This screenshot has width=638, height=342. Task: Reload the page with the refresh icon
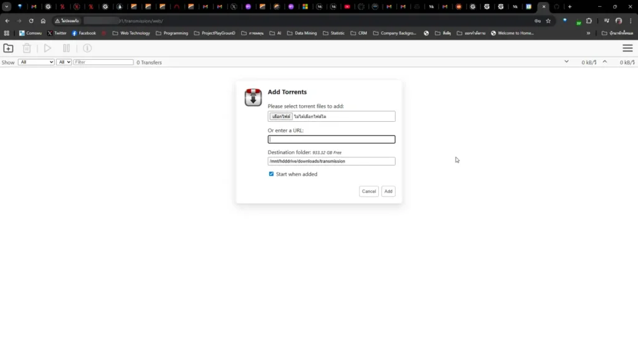tap(31, 21)
